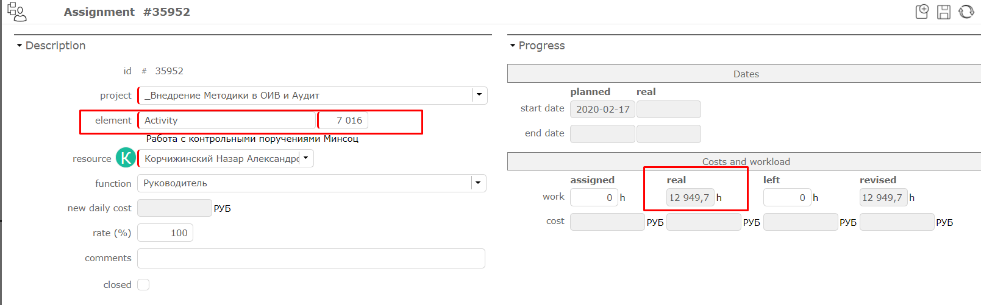Click the new assignment icon with plus
This screenshot has width=981, height=305.
pos(922,12)
